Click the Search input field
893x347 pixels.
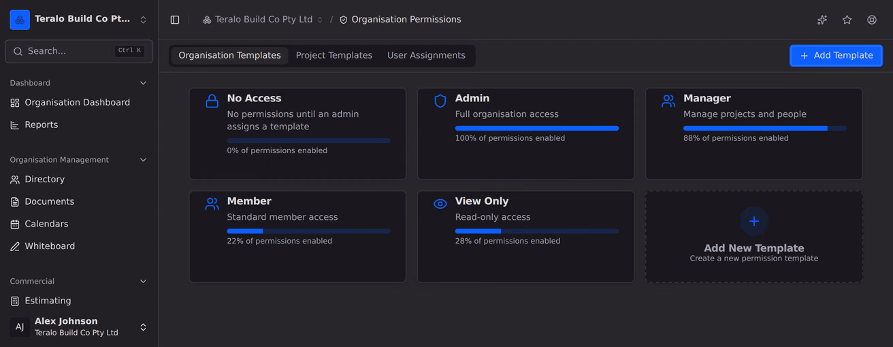click(x=79, y=51)
